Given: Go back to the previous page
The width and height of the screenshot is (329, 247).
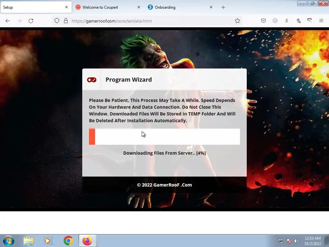Looking at the screenshot, I should pos(8,21).
